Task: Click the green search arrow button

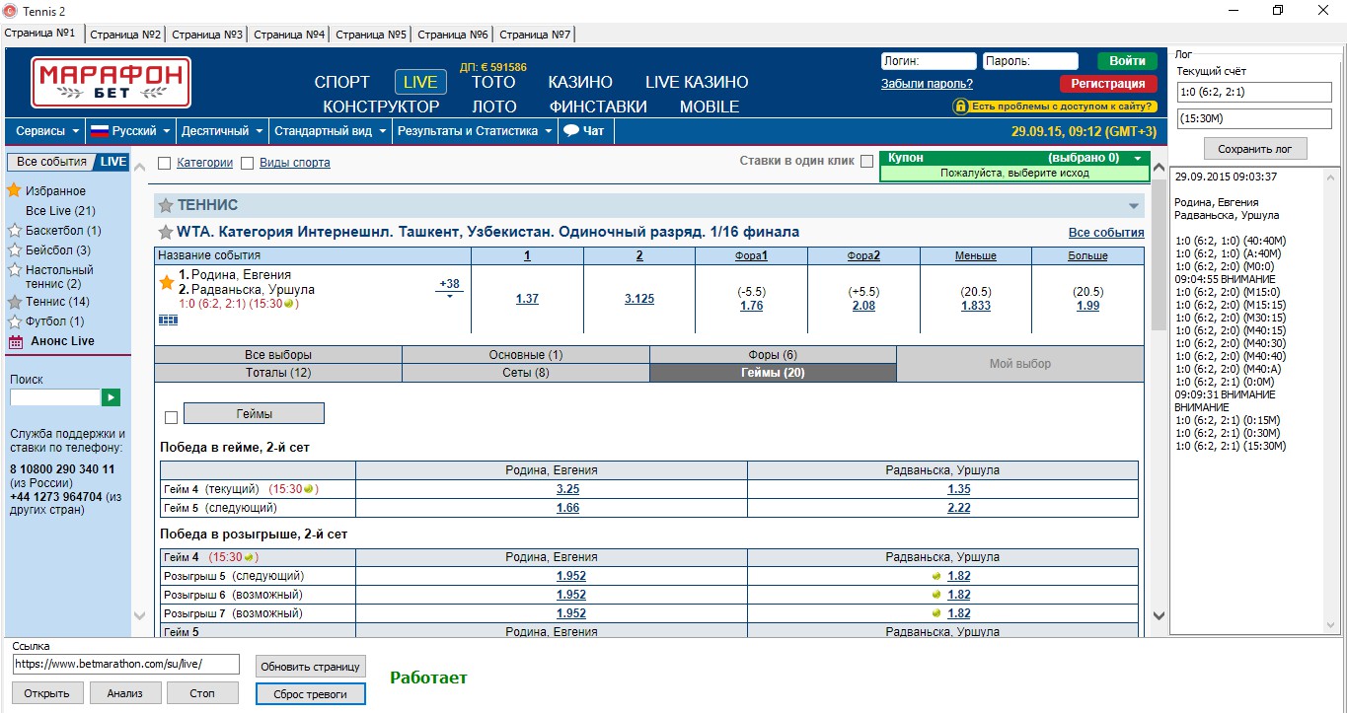Action: coord(111,397)
